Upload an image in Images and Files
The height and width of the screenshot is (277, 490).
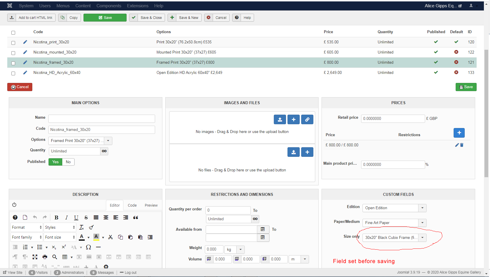click(280, 120)
